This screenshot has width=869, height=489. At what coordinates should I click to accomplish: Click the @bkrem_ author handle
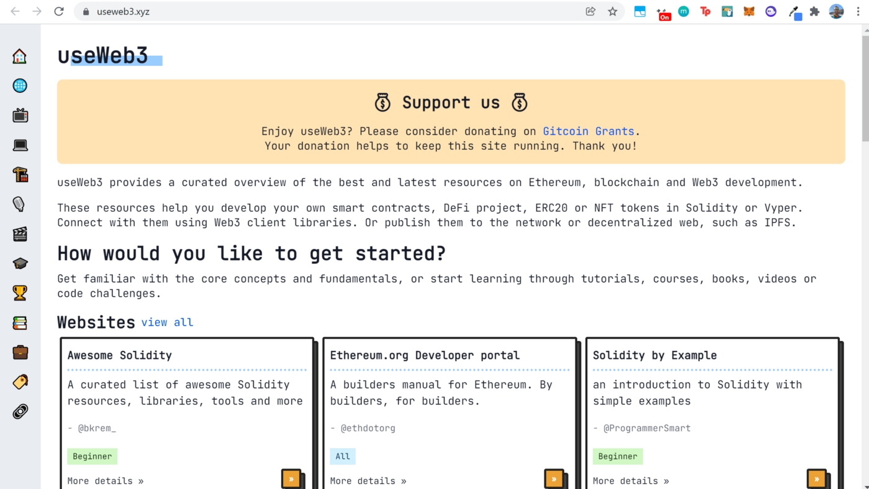click(97, 428)
